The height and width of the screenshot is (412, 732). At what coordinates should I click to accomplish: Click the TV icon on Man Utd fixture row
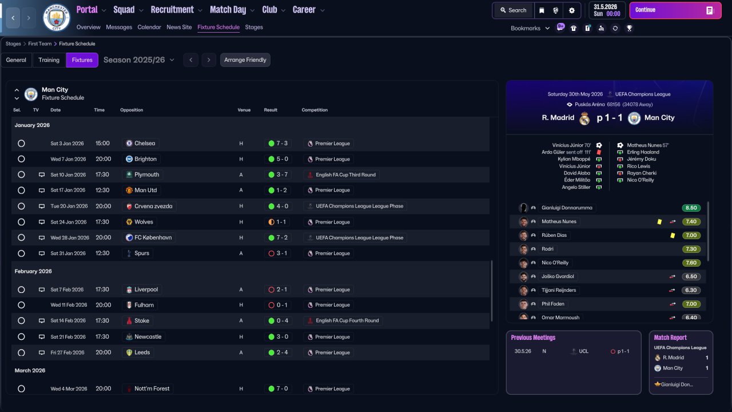click(42, 190)
